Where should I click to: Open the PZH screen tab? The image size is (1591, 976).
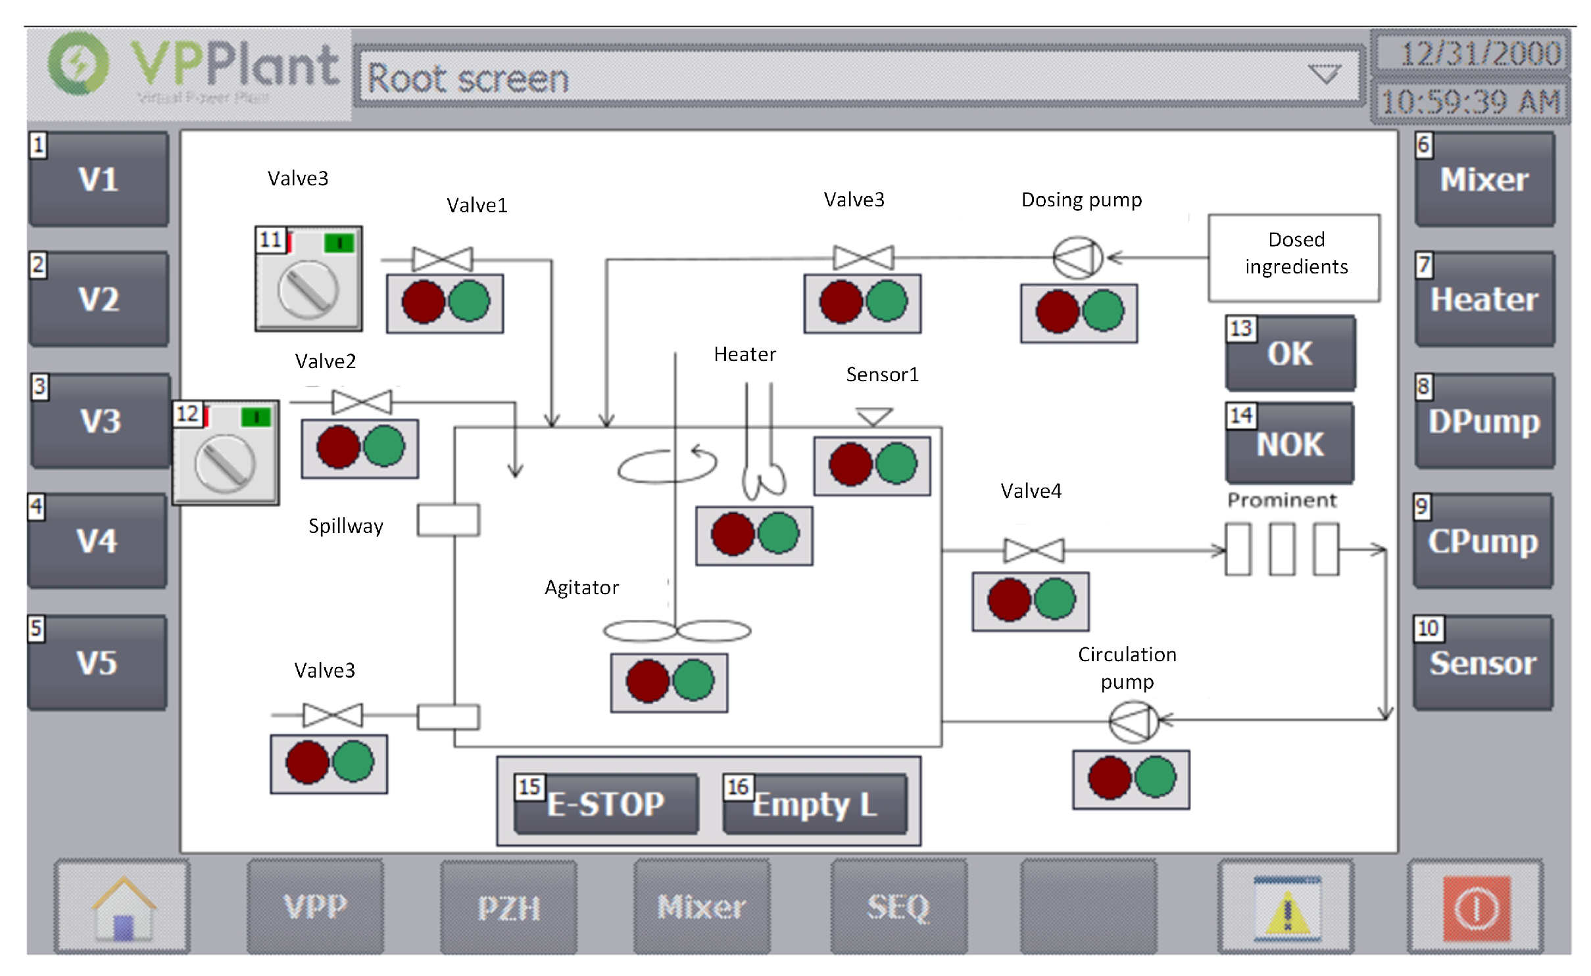(x=508, y=907)
